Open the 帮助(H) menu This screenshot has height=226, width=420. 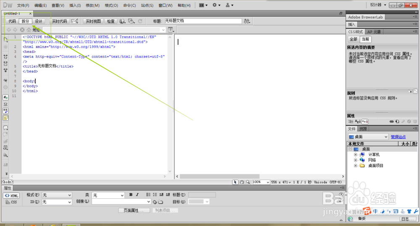184,5
